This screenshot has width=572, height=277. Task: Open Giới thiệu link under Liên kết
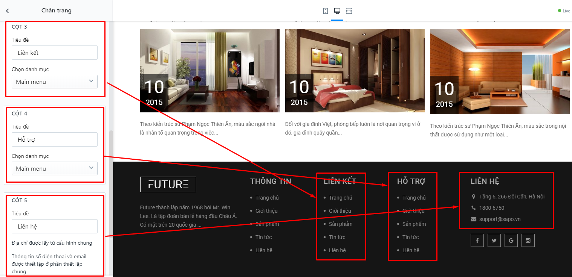click(340, 211)
